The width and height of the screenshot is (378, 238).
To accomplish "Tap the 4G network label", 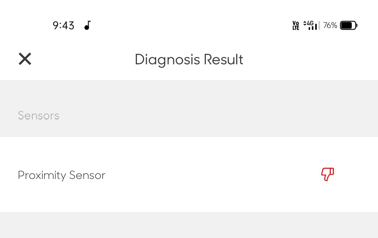I will tap(310, 23).
